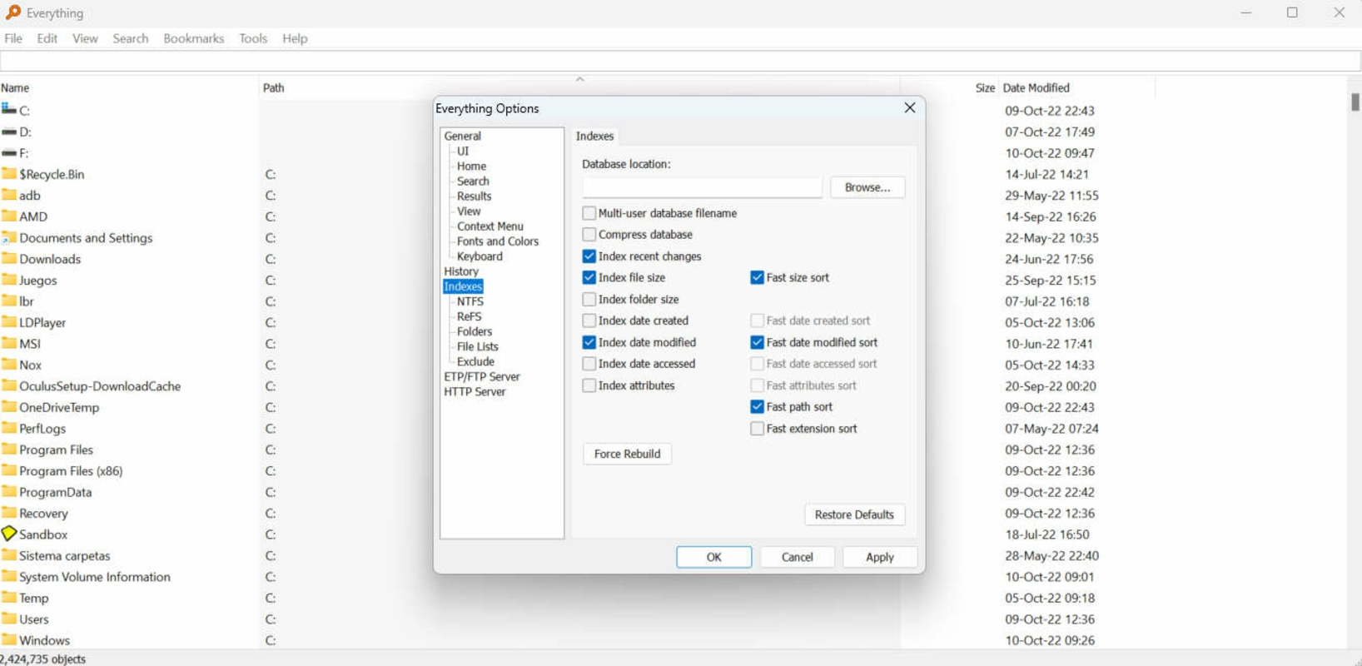
Task: Click the results list vertical scrollbar thumb
Action: point(1355,102)
